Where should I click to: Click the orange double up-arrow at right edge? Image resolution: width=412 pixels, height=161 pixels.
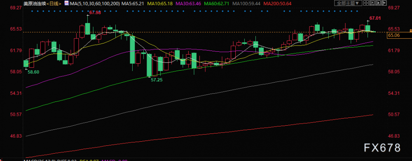410,31
